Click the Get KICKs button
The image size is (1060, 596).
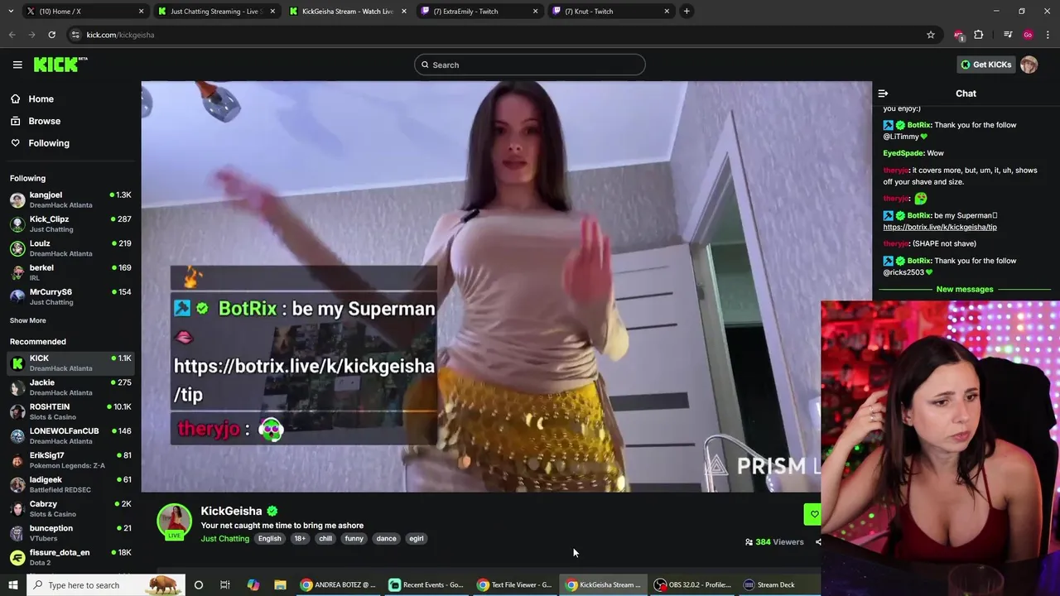[985, 65]
